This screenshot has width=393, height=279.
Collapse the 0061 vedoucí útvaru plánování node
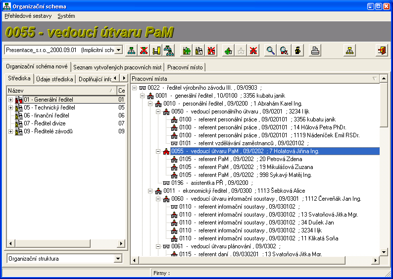[x=158, y=246]
